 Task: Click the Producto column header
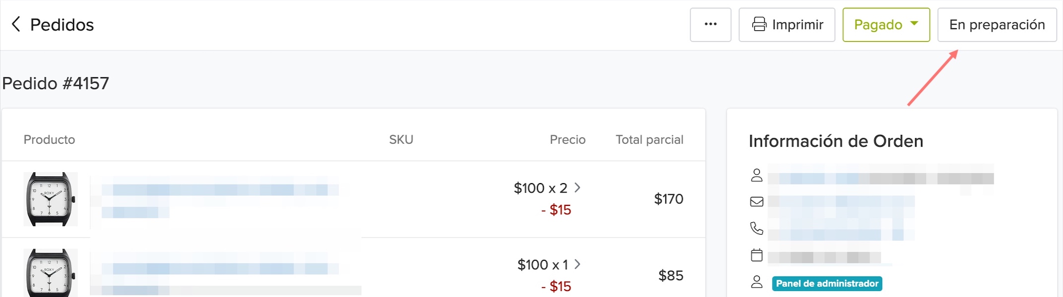point(49,140)
